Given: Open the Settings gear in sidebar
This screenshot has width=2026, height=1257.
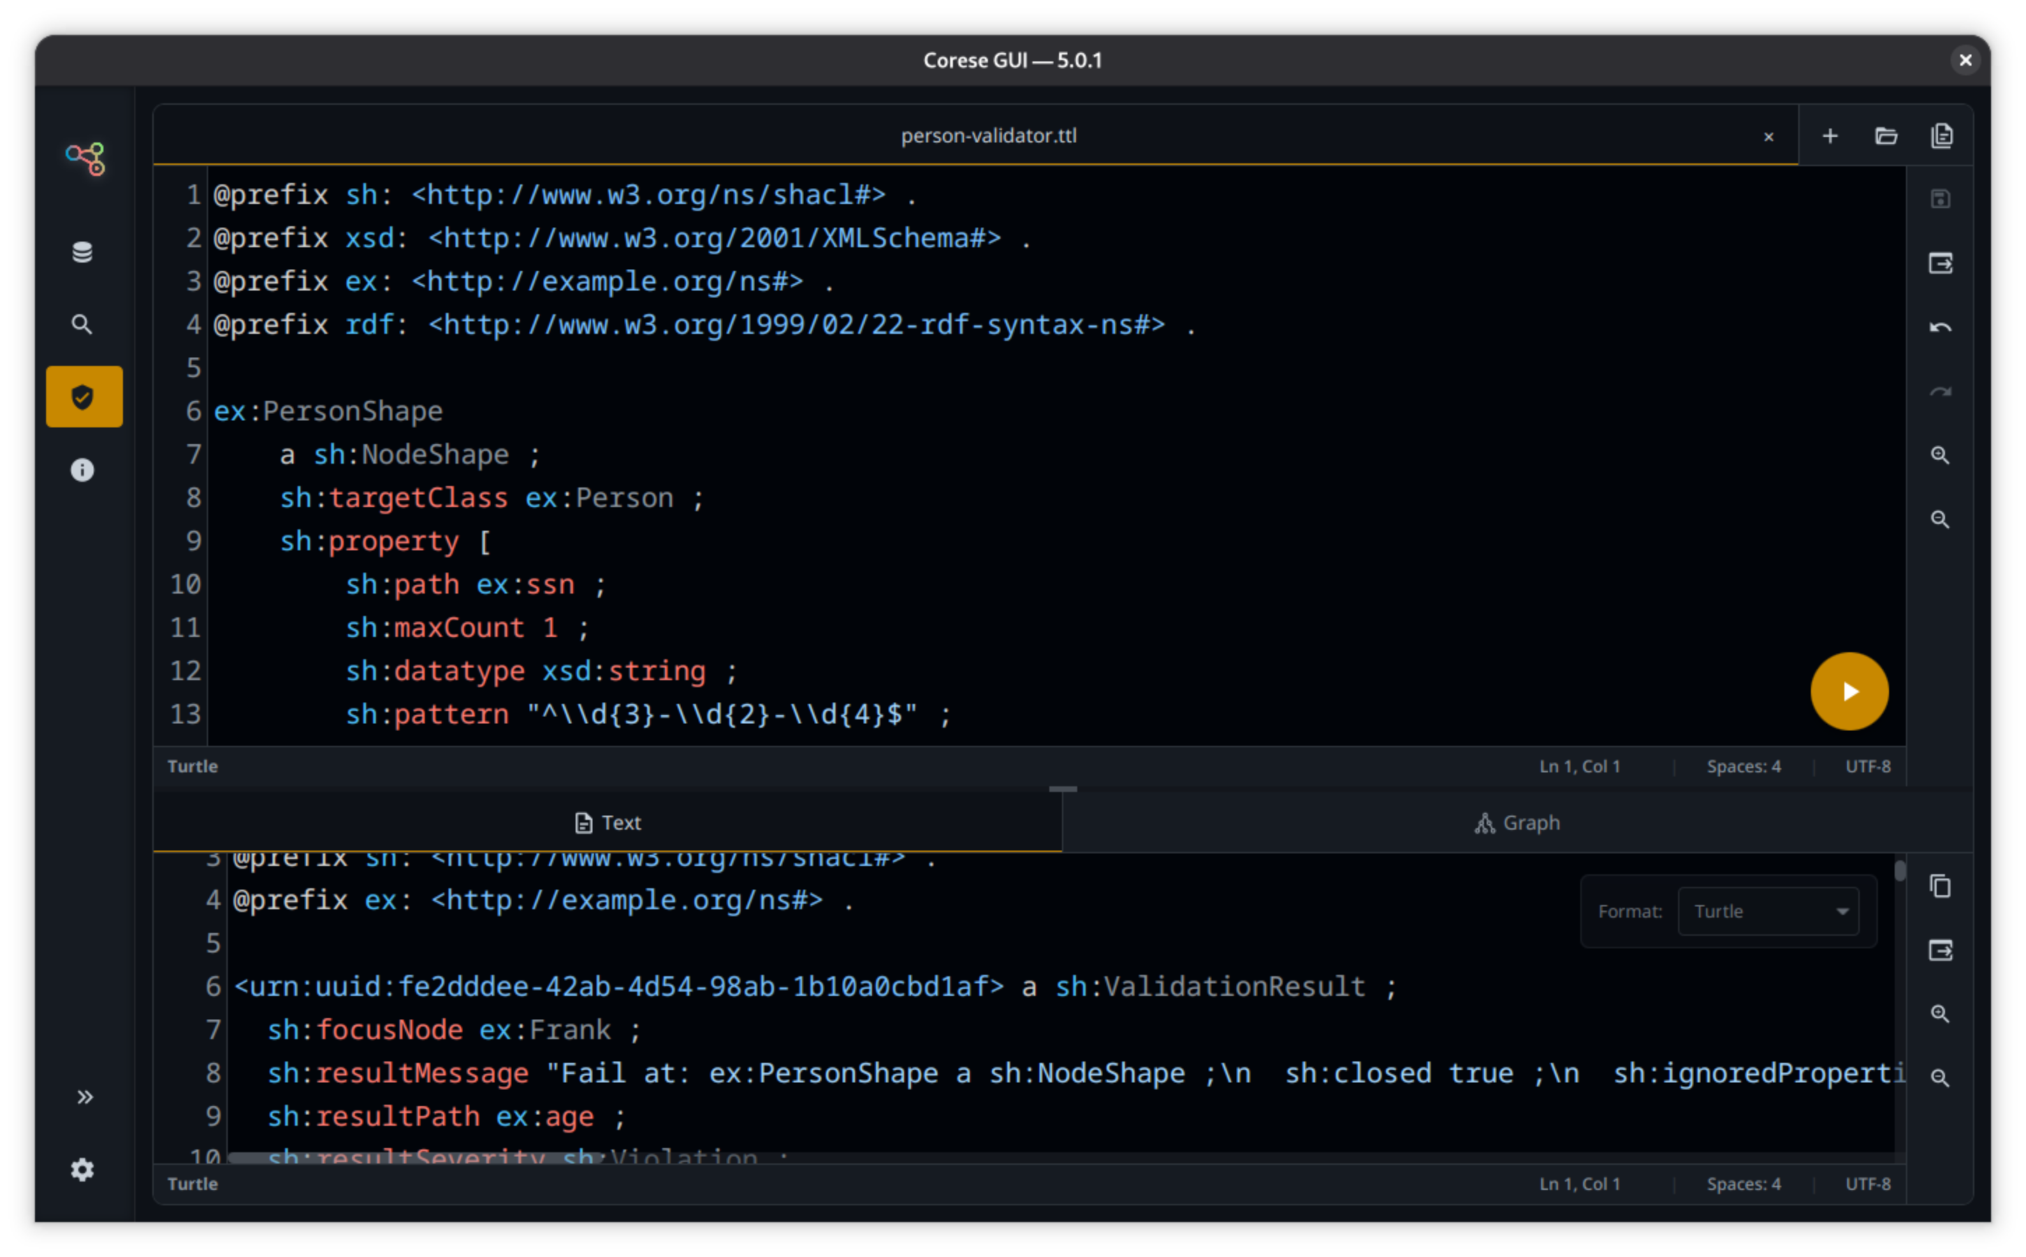Looking at the screenshot, I should (x=82, y=1170).
